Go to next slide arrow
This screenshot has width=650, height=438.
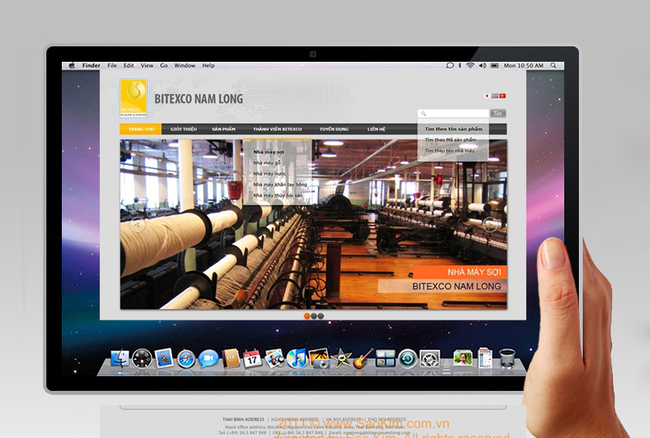coord(490,225)
